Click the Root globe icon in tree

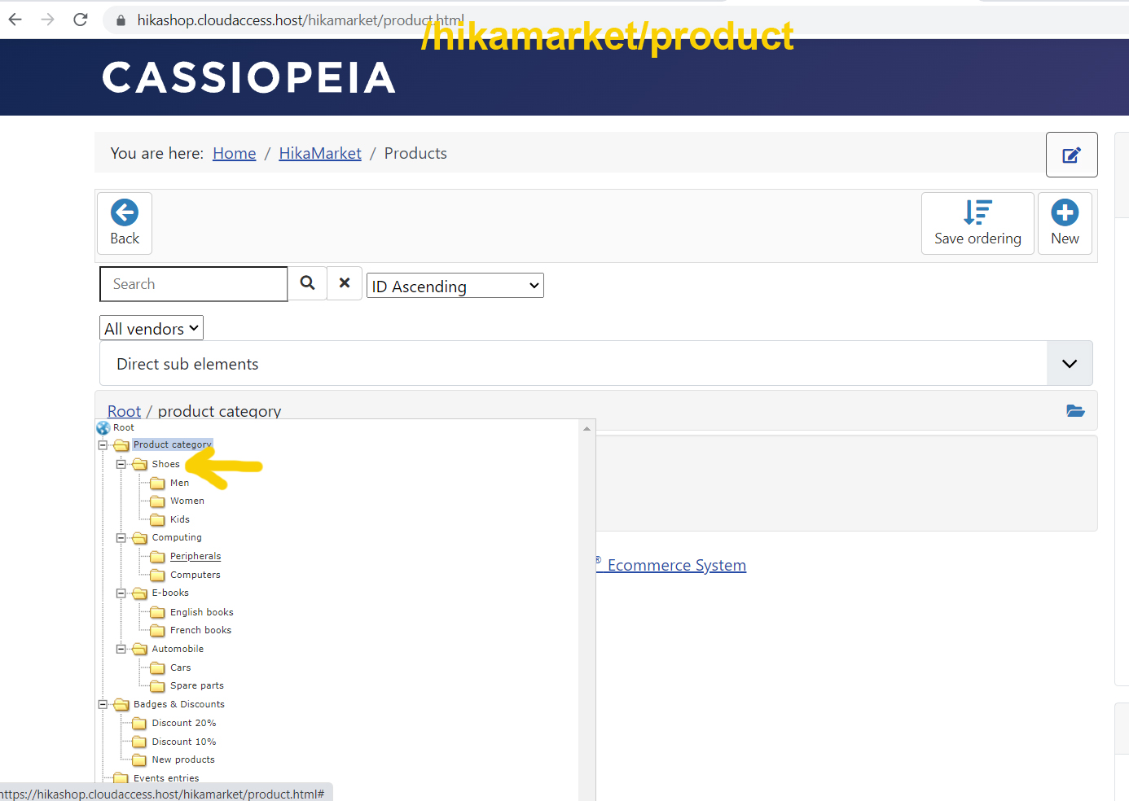(x=103, y=427)
